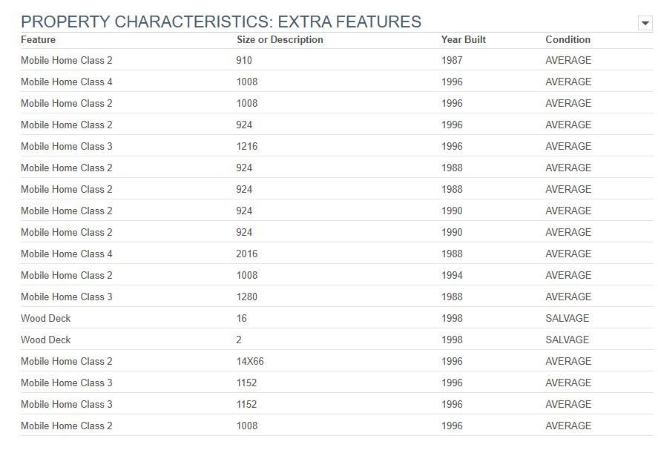Click the year 1987 cell
Image resolution: width=658 pixels, height=450 pixels.
point(452,60)
